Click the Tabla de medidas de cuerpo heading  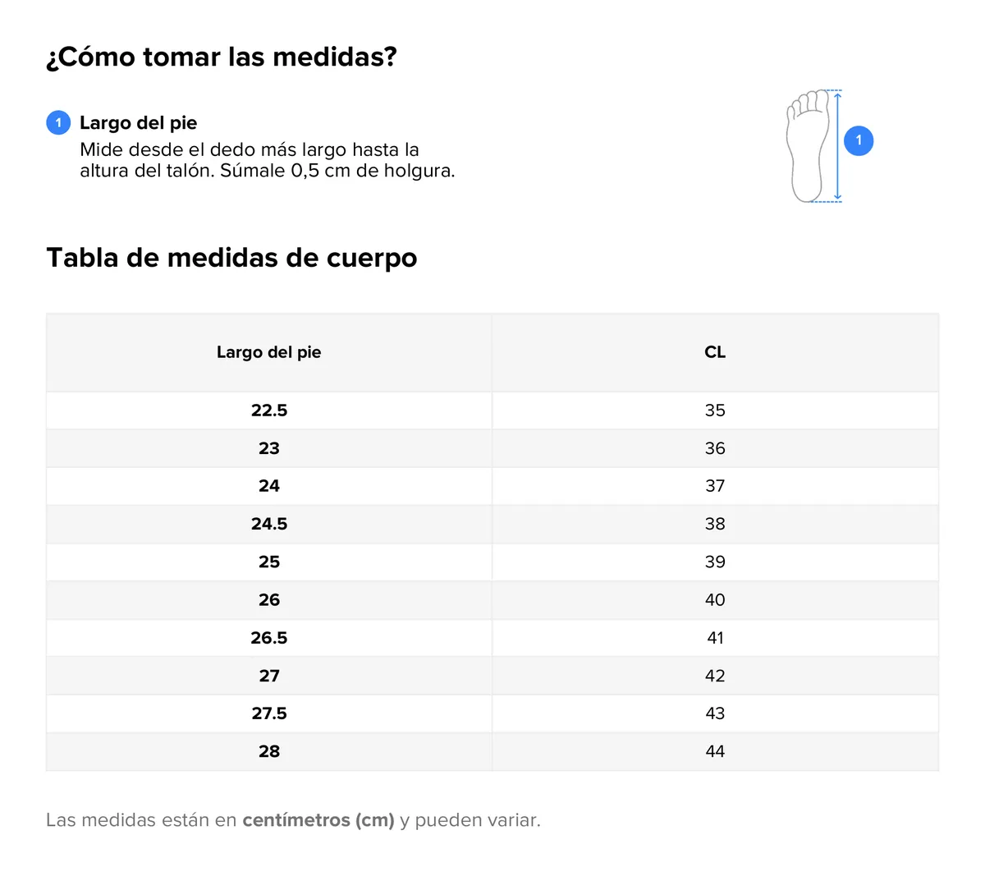click(231, 258)
